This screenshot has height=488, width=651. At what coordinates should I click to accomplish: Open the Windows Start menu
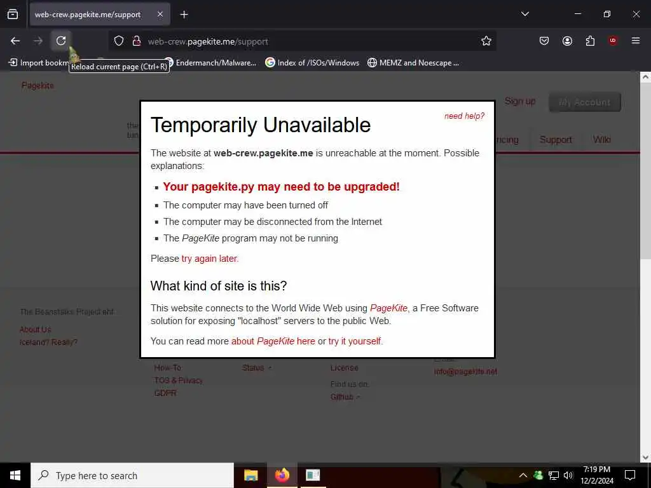coord(15,475)
